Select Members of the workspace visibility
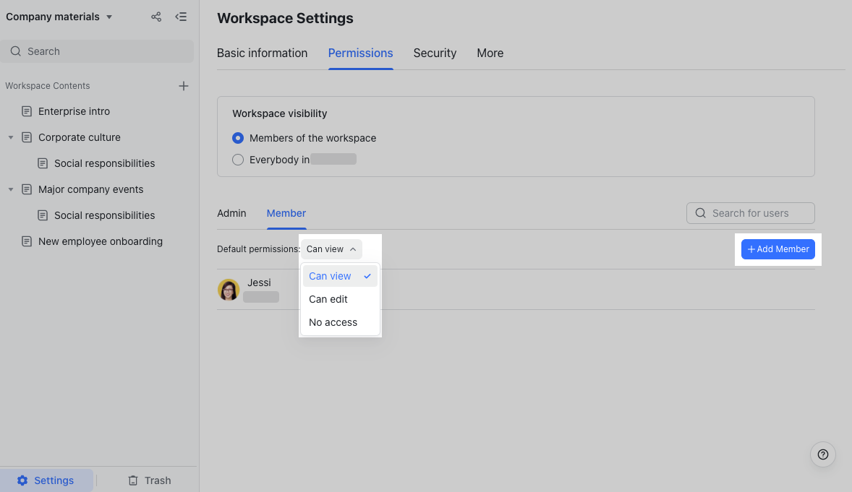This screenshot has height=492, width=852. point(238,138)
